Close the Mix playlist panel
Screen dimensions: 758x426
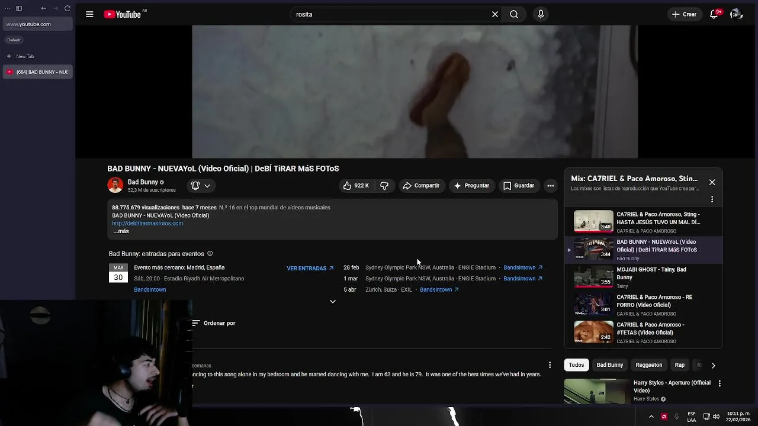712,182
